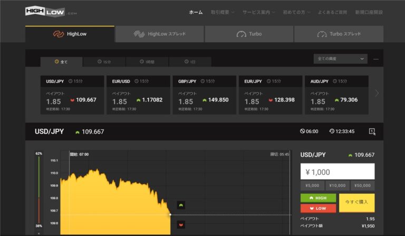Set amount with ¥50,000 button
The width and height of the screenshot is (405, 236).
[x=362, y=186]
